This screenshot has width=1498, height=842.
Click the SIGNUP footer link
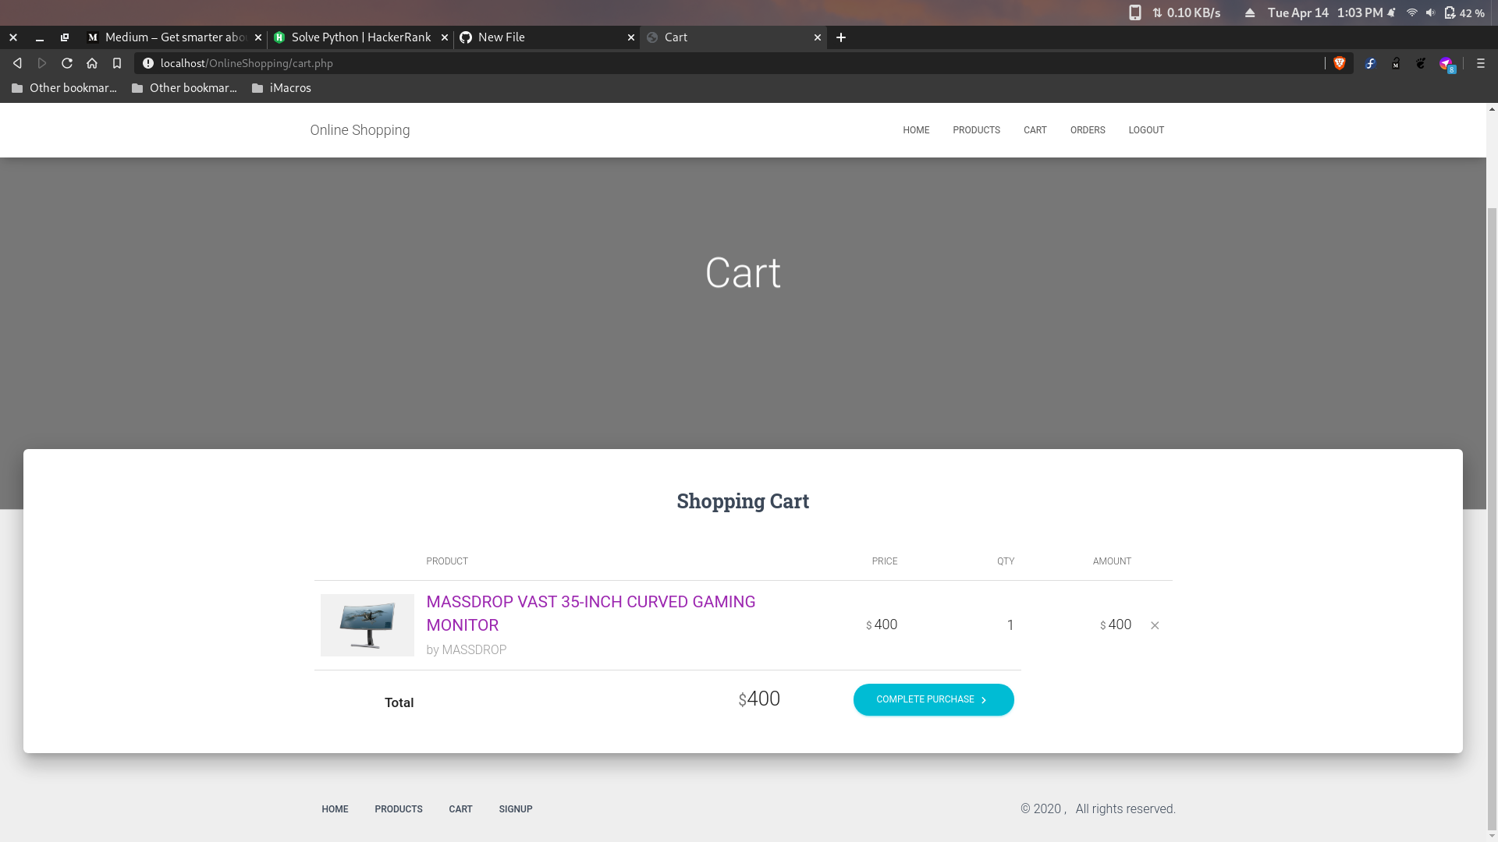click(516, 809)
